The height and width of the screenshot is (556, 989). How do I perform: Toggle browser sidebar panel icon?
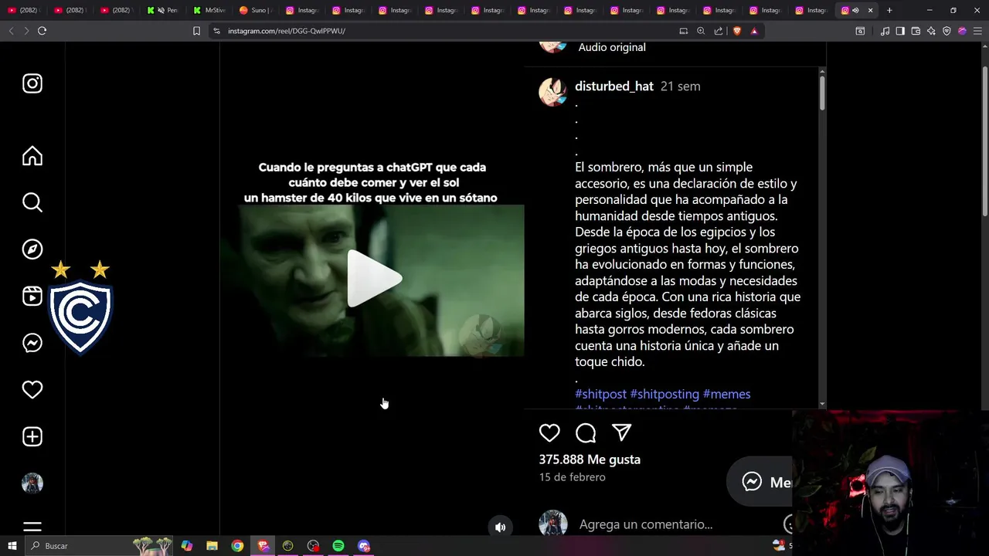point(900,31)
